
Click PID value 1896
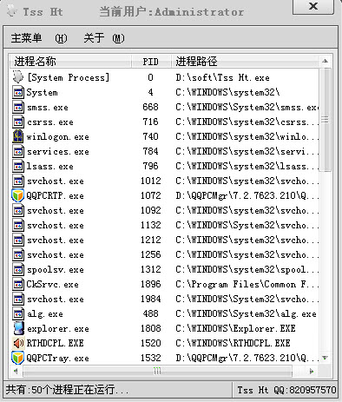click(x=151, y=284)
